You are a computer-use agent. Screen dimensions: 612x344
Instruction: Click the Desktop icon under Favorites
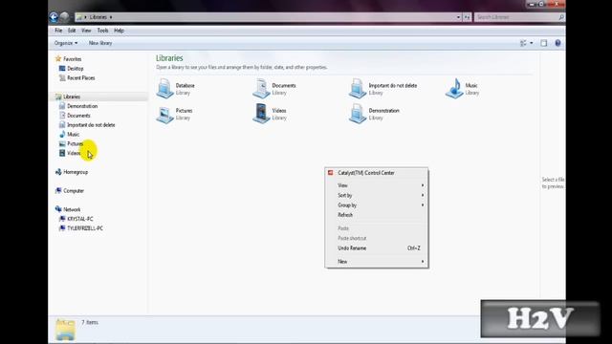pyautogui.click(x=62, y=68)
